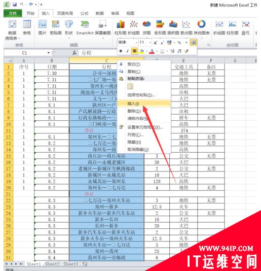Screen dimensions: 261x271
Task: Toggle italic in the mini toolbar
Action: click(127, 51)
